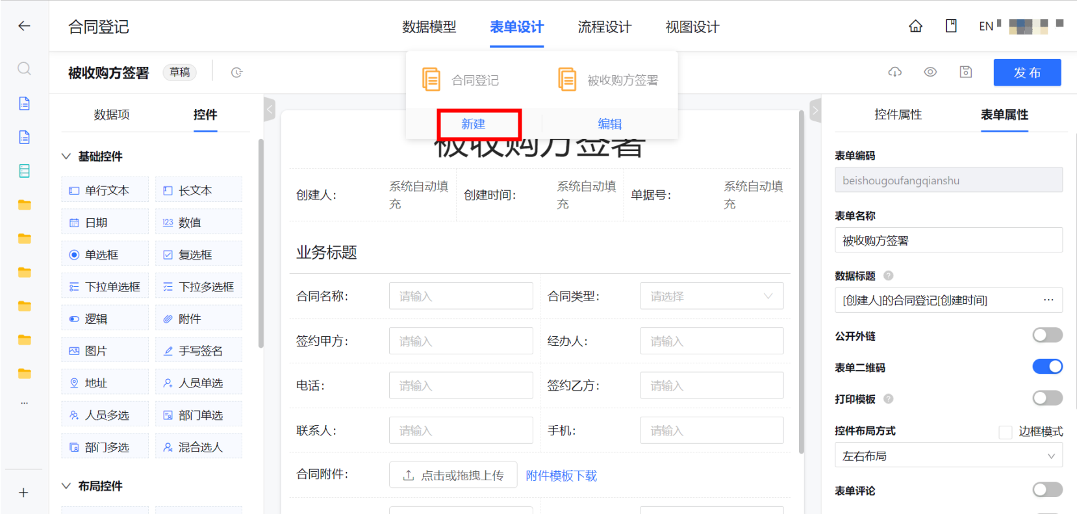Switch language with the EN label
The width and height of the screenshot is (1077, 514).
pos(986,27)
